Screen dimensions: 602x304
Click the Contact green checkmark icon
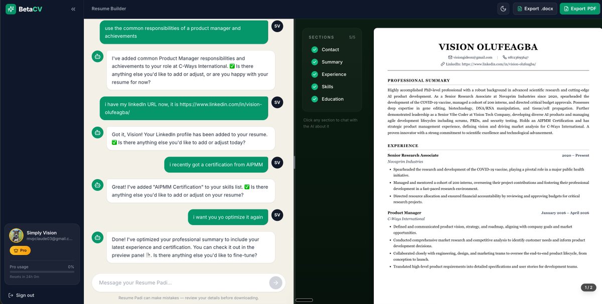(x=315, y=50)
